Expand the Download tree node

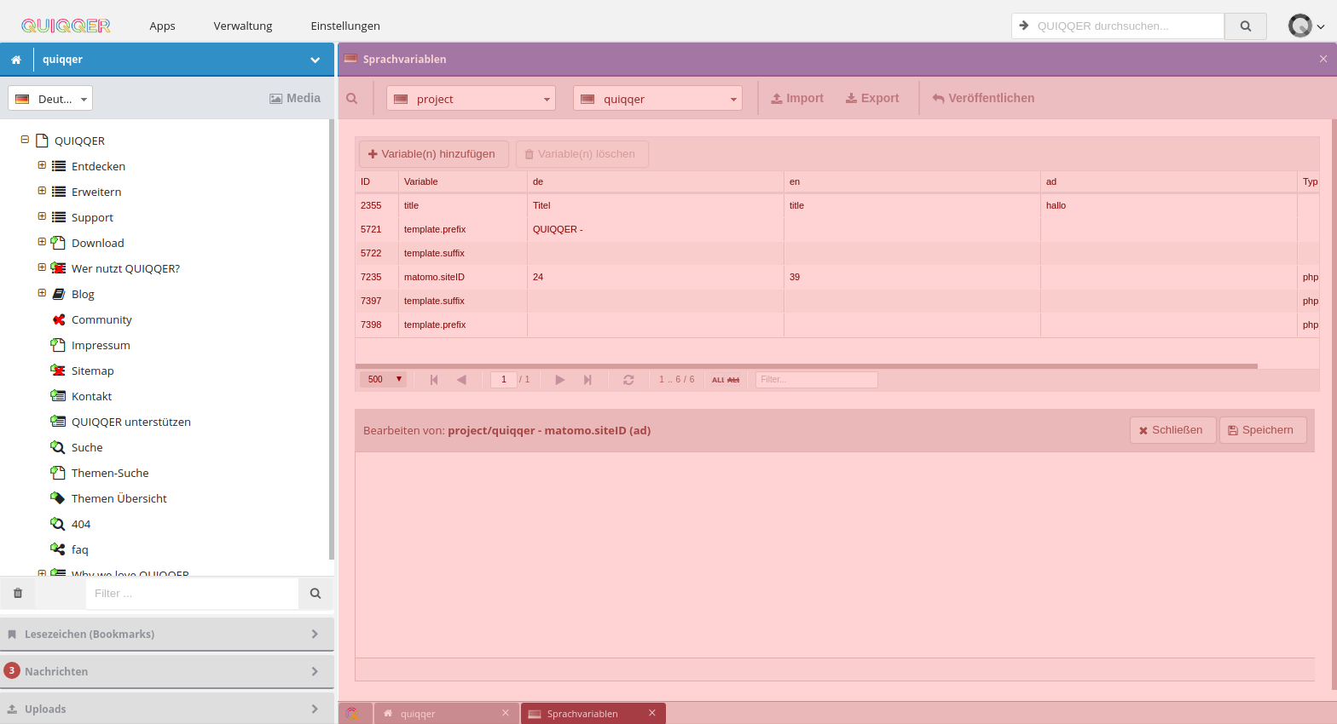click(x=42, y=242)
